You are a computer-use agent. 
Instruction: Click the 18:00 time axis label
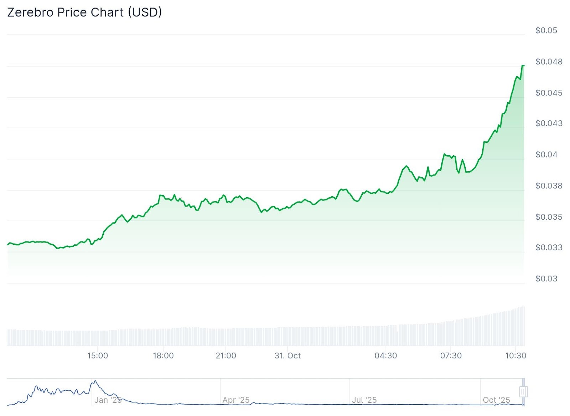coord(163,355)
